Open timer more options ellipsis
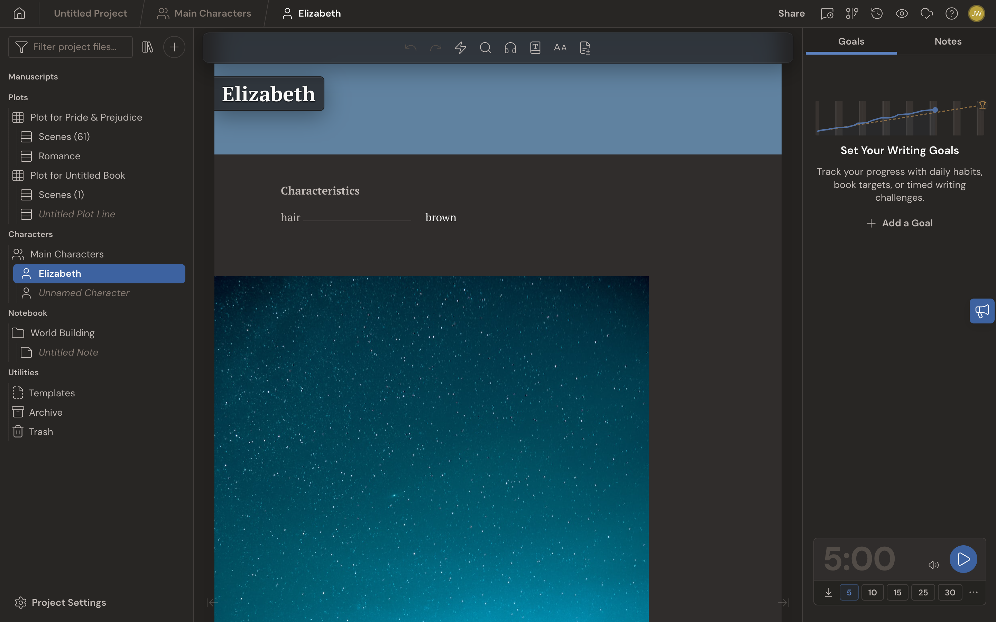996x622 pixels. (974, 592)
